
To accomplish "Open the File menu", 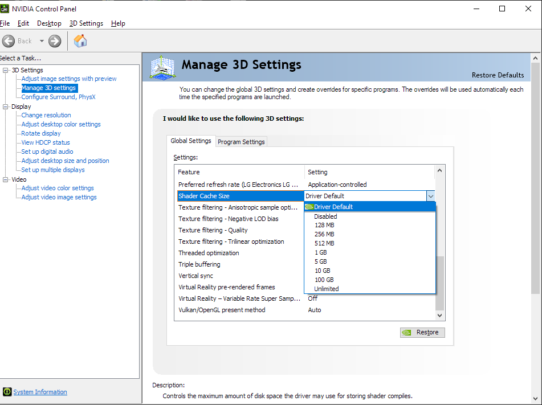I will click(5, 23).
